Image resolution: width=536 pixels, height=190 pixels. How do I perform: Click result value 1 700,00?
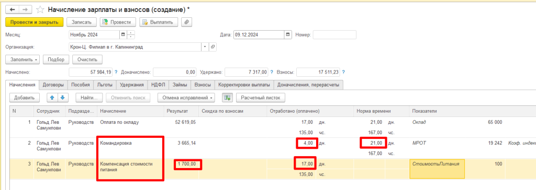coord(187,164)
